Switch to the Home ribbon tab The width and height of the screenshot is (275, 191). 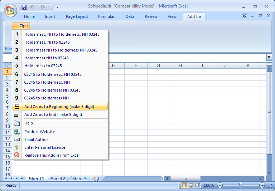pos(29,16)
